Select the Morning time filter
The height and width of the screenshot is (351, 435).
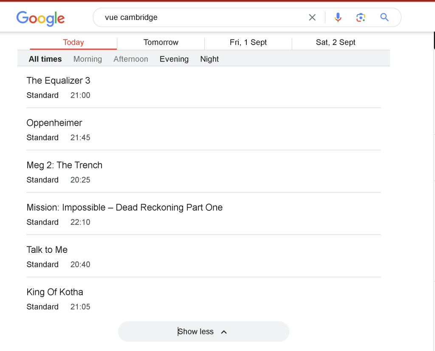point(88,59)
